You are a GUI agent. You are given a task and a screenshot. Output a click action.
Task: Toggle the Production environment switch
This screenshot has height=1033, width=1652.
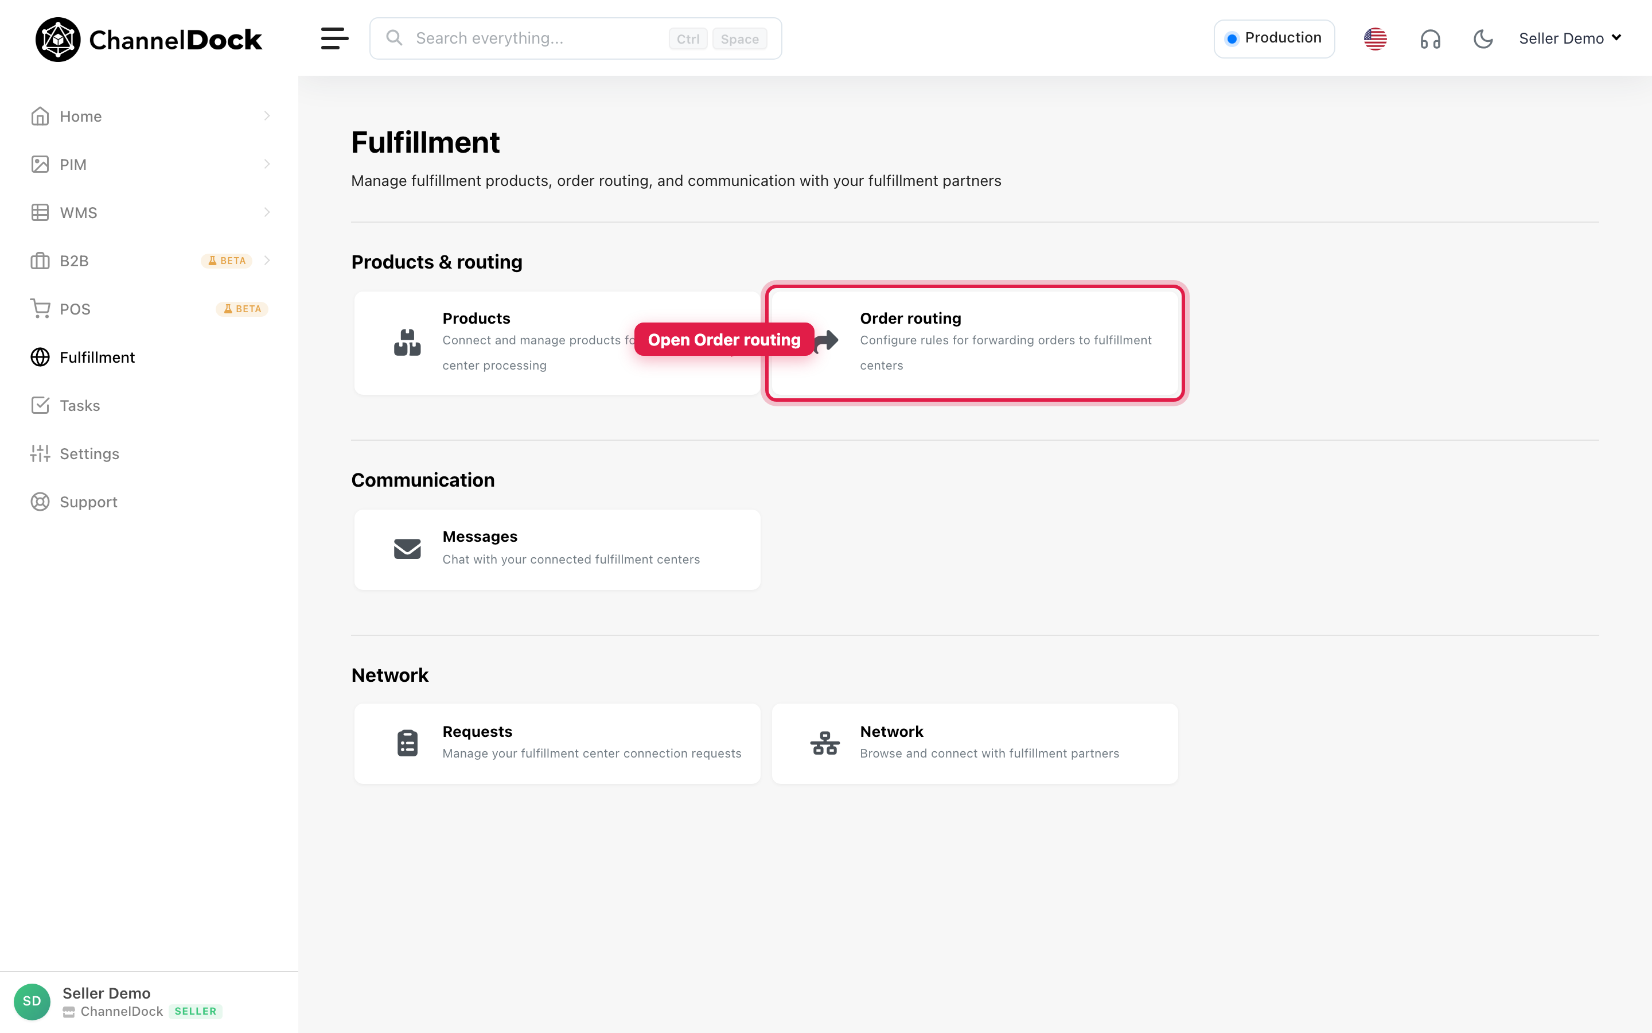click(x=1274, y=38)
